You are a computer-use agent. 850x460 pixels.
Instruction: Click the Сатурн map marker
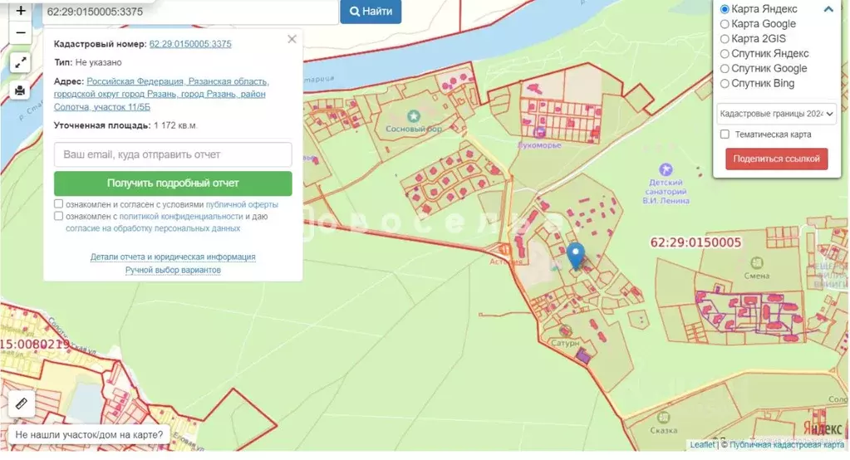pos(565,331)
